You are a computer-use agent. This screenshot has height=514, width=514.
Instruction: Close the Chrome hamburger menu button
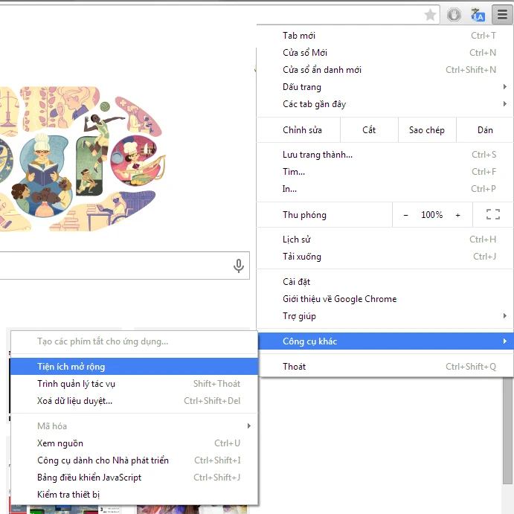point(502,15)
